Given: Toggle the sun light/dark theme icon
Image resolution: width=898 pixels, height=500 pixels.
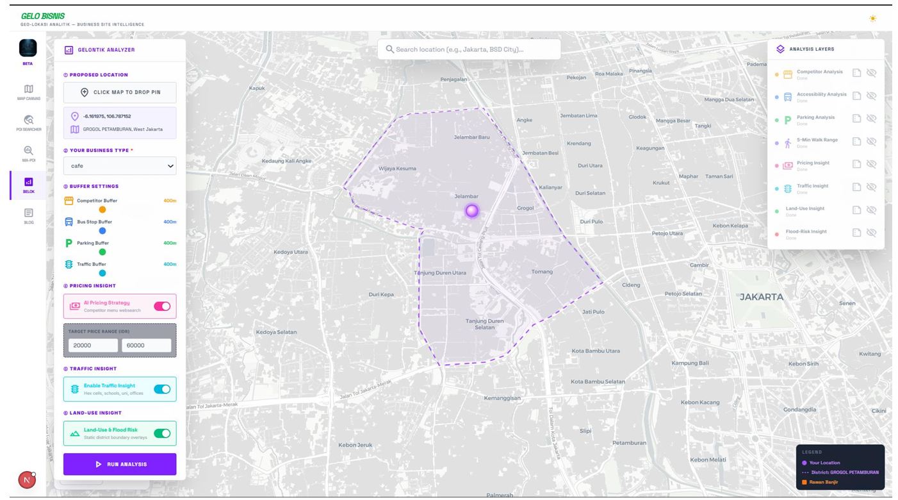Looking at the screenshot, I should point(872,19).
